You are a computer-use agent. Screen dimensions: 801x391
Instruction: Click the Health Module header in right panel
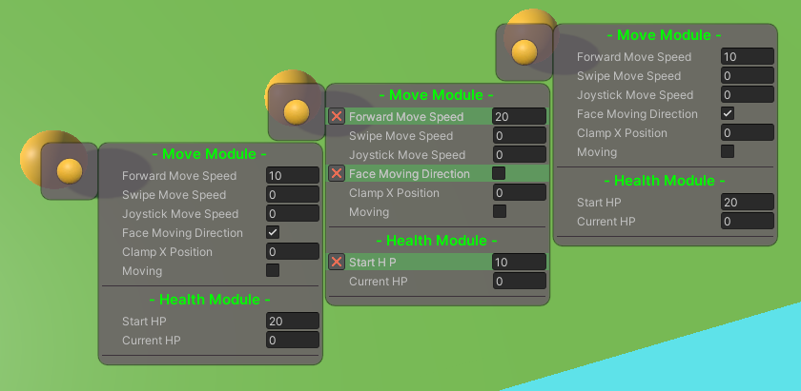pyautogui.click(x=665, y=180)
